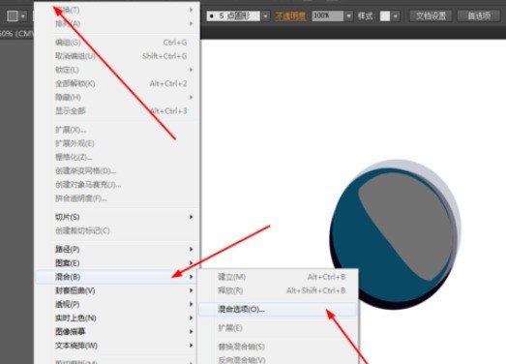
Task: Choose 创建对象马赛克(J)... menu item
Action: tap(117, 185)
